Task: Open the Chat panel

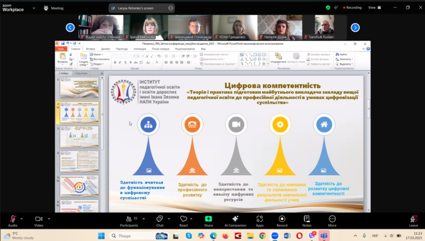Action: click(159, 219)
